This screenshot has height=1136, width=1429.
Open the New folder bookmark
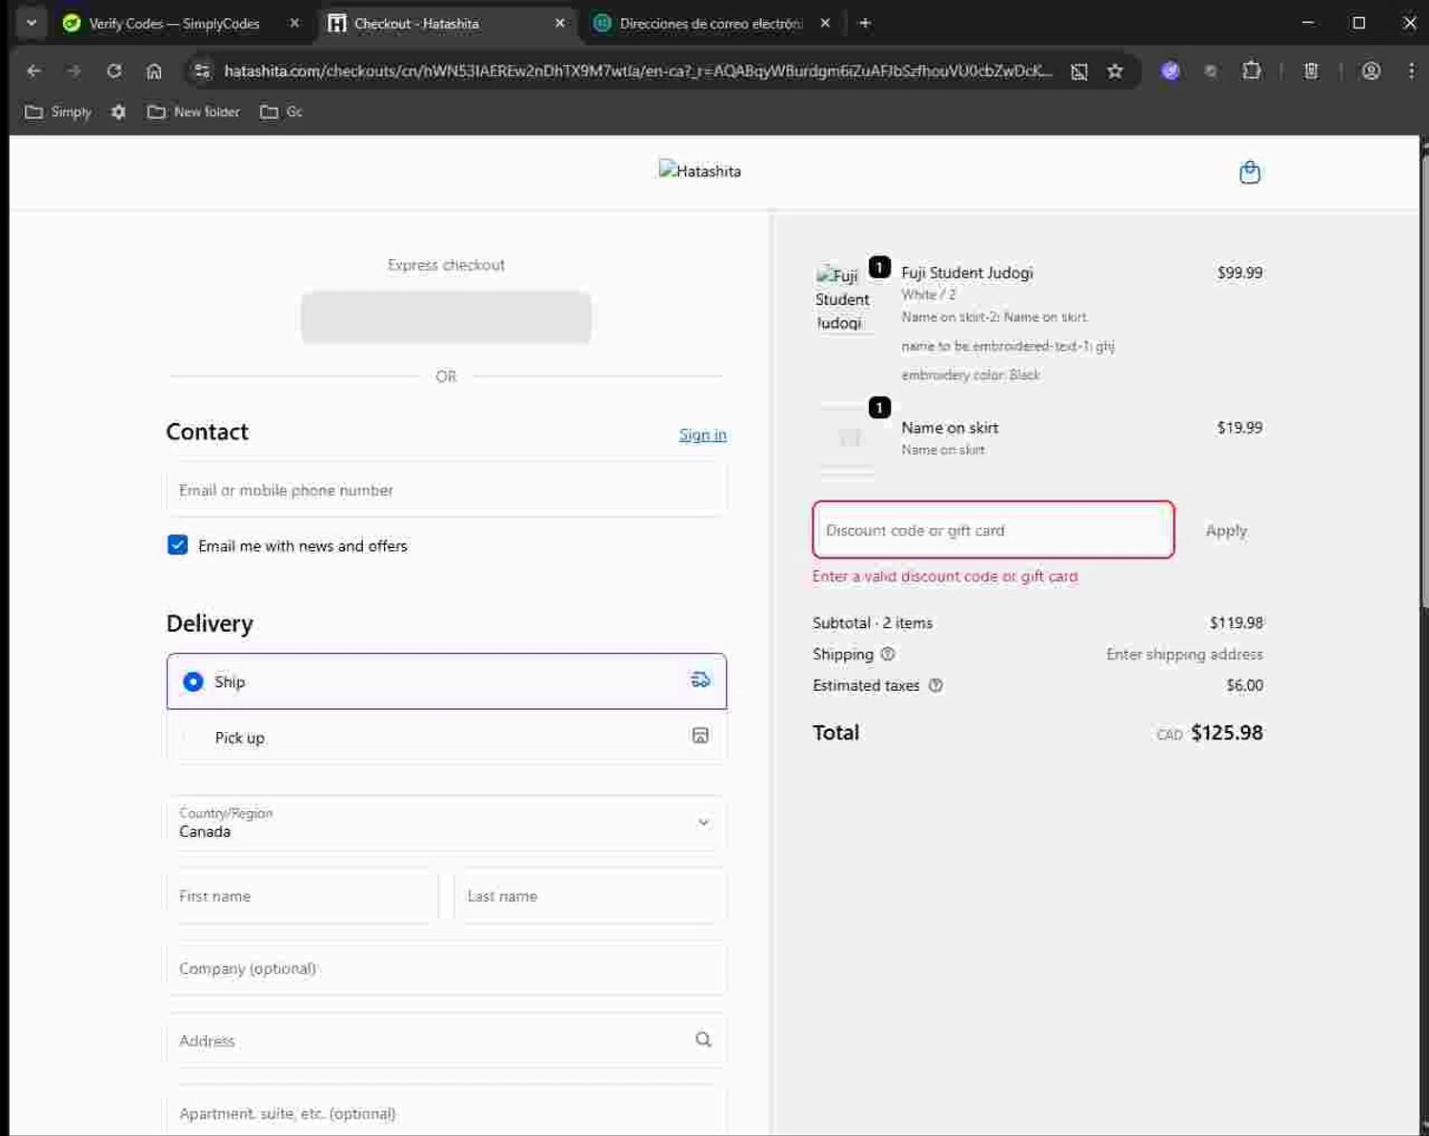(193, 112)
